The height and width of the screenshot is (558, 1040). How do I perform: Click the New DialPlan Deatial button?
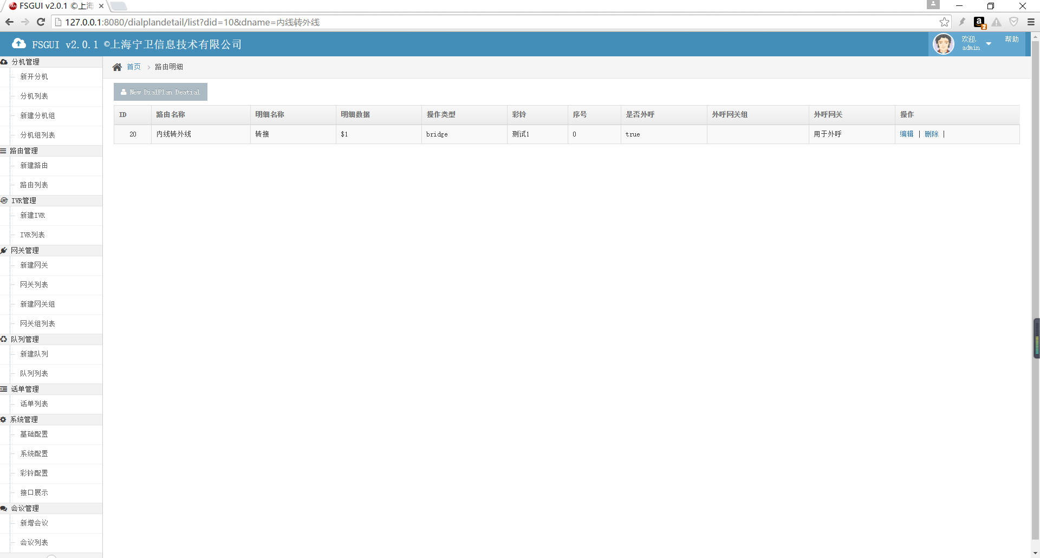pos(160,92)
